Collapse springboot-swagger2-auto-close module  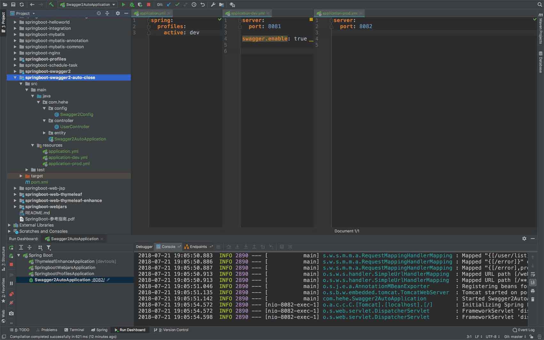click(x=15, y=78)
